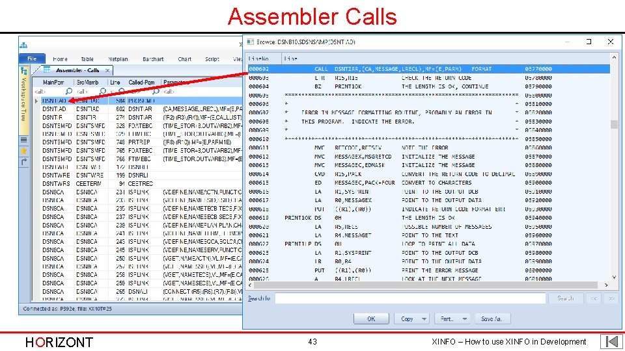The height and width of the screenshot is (351, 625).
Task: Switch to the Chart ribbon tab
Action: [x=184, y=59]
